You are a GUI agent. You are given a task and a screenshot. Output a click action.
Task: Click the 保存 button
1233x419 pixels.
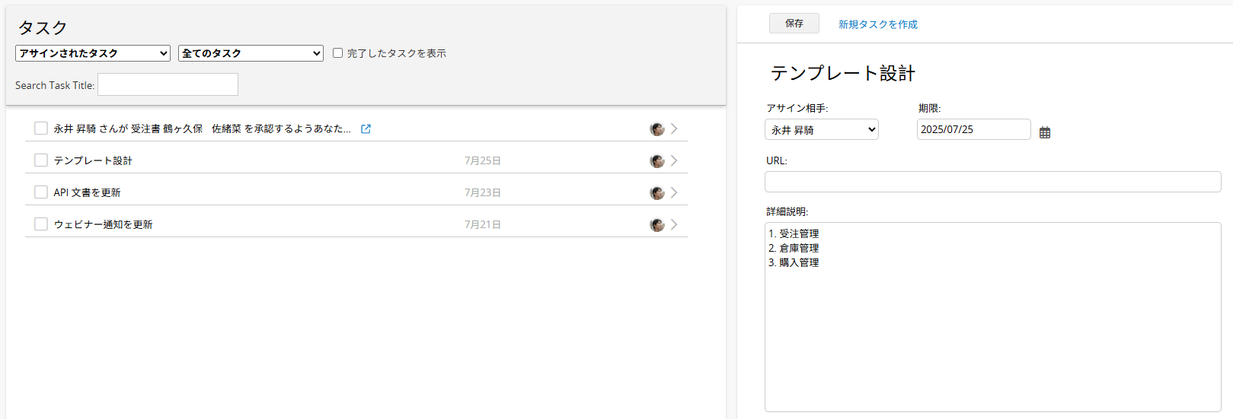point(794,24)
